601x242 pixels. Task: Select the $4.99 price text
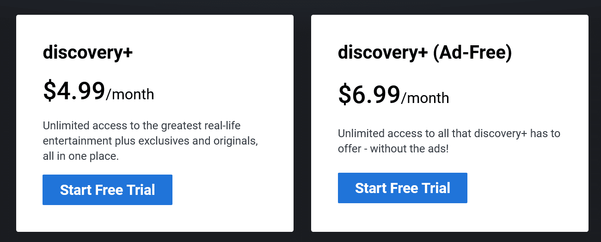pos(74,91)
